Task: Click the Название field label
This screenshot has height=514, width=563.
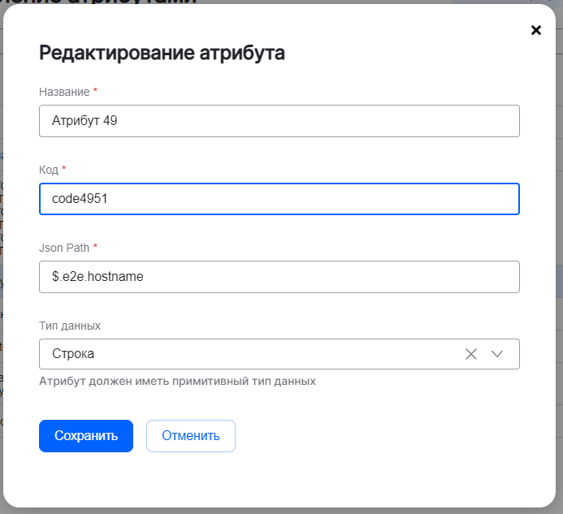Action: (x=64, y=92)
